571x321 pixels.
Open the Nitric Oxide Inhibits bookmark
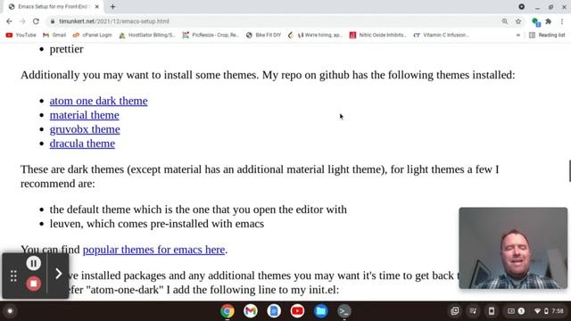(377, 35)
